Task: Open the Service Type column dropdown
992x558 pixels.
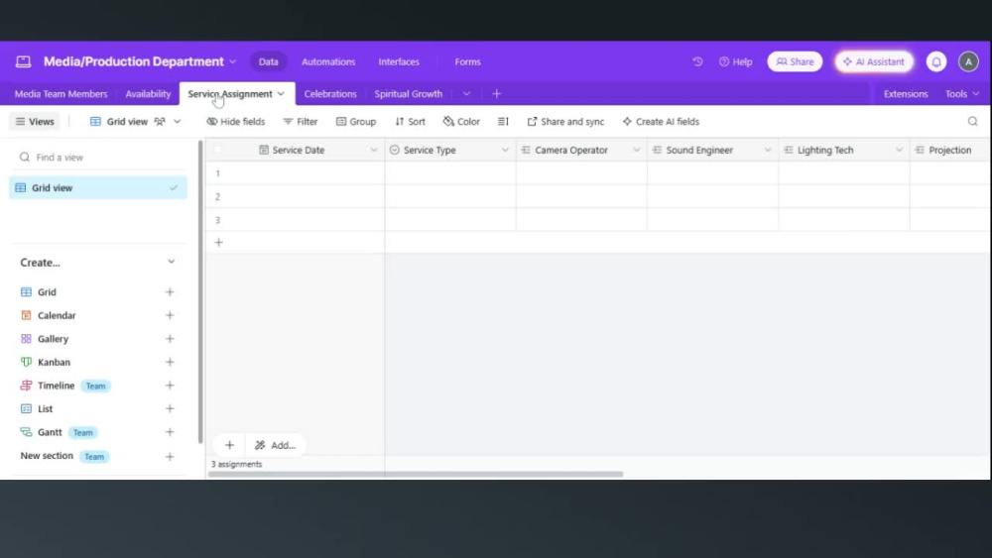Action: (x=505, y=150)
